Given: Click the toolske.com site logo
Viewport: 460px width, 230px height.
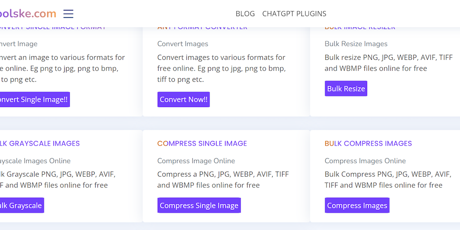Looking at the screenshot, I should click(x=28, y=14).
